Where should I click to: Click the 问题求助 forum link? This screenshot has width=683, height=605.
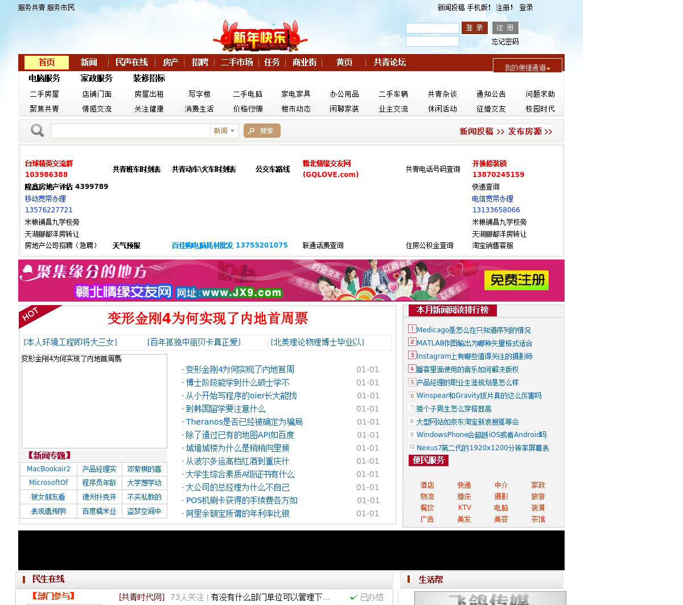[x=540, y=94]
